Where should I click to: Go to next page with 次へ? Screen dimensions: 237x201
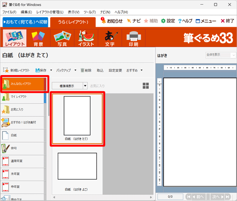tap(218, 197)
